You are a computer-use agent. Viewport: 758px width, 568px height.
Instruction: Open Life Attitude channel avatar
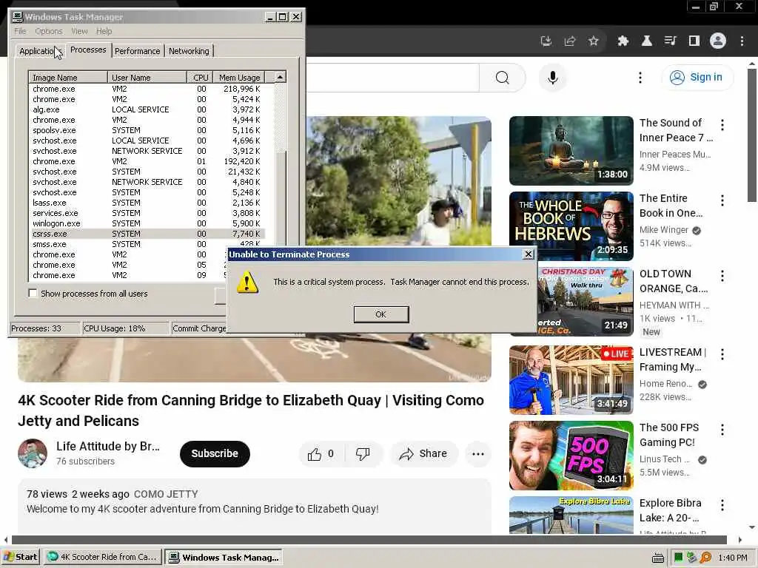(33, 453)
